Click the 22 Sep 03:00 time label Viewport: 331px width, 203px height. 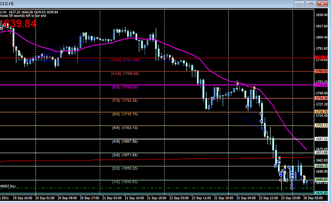point(179,198)
